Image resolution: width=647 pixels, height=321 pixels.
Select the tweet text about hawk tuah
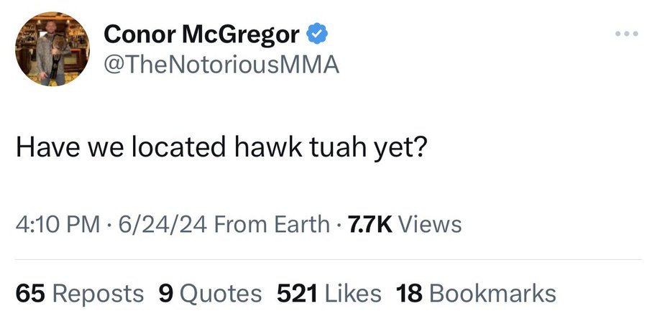pos(219,147)
